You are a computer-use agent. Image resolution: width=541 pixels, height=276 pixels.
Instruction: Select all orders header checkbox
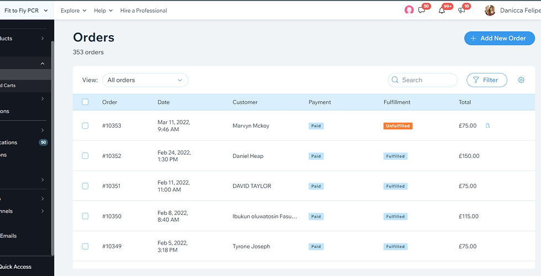(x=85, y=102)
